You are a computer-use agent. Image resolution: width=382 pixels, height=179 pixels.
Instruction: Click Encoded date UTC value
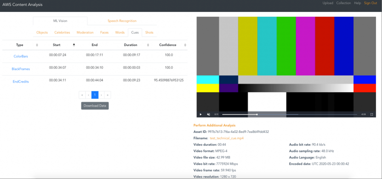pos(331,164)
